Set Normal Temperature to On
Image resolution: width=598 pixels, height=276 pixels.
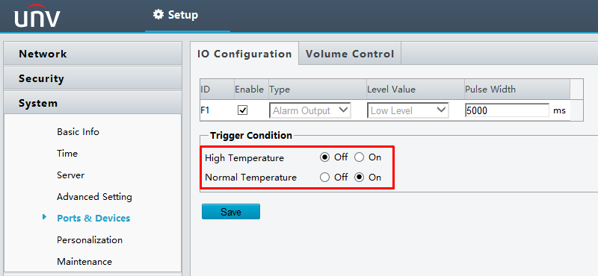pos(359,178)
